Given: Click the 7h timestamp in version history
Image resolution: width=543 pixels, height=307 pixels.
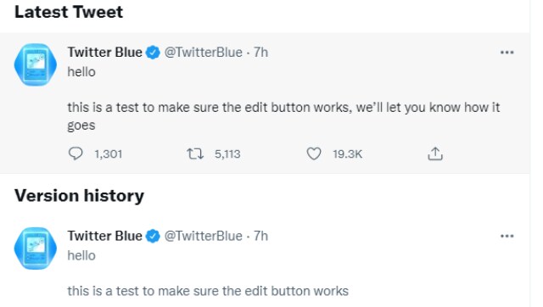Looking at the screenshot, I should [260, 237].
